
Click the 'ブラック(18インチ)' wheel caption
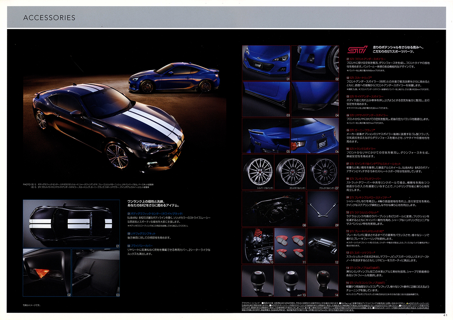pos(328,188)
